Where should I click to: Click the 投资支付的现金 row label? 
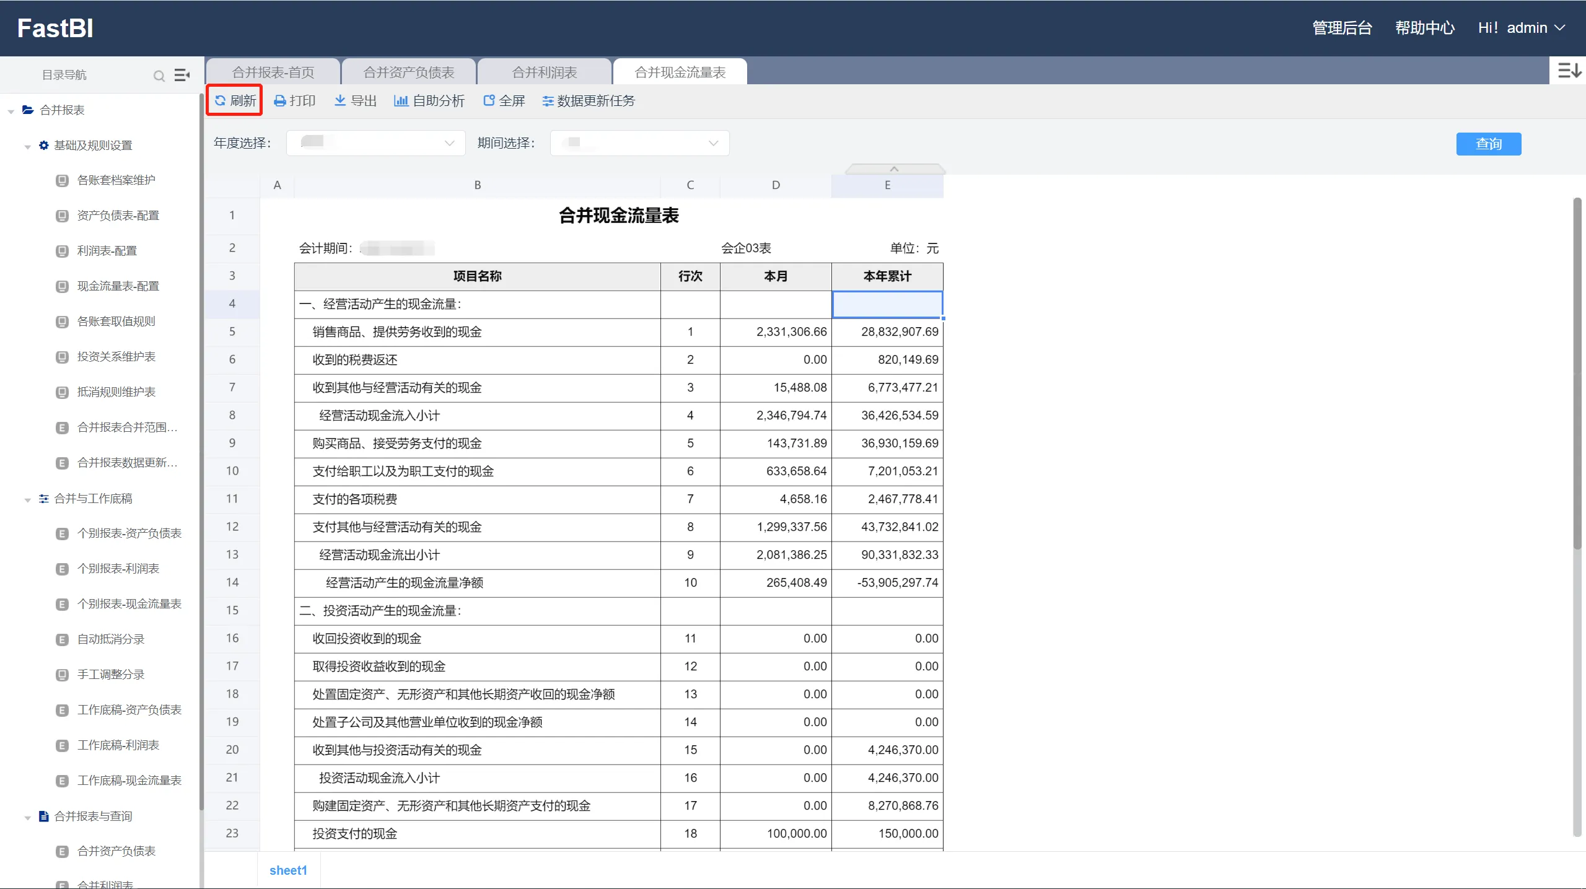point(354,834)
